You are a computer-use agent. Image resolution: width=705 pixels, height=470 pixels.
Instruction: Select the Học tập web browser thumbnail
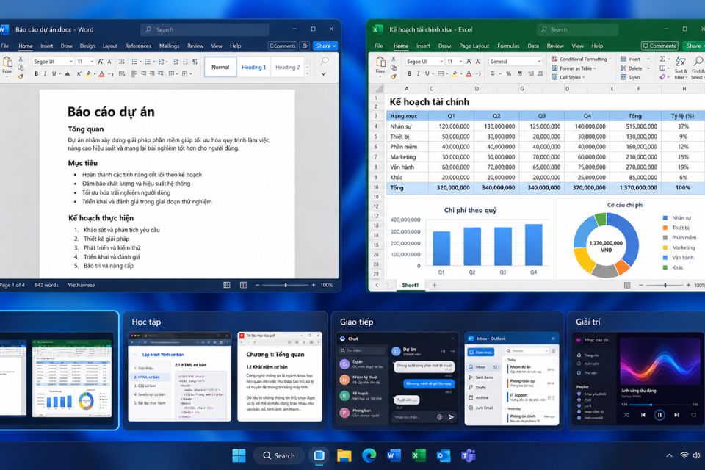pos(179,377)
